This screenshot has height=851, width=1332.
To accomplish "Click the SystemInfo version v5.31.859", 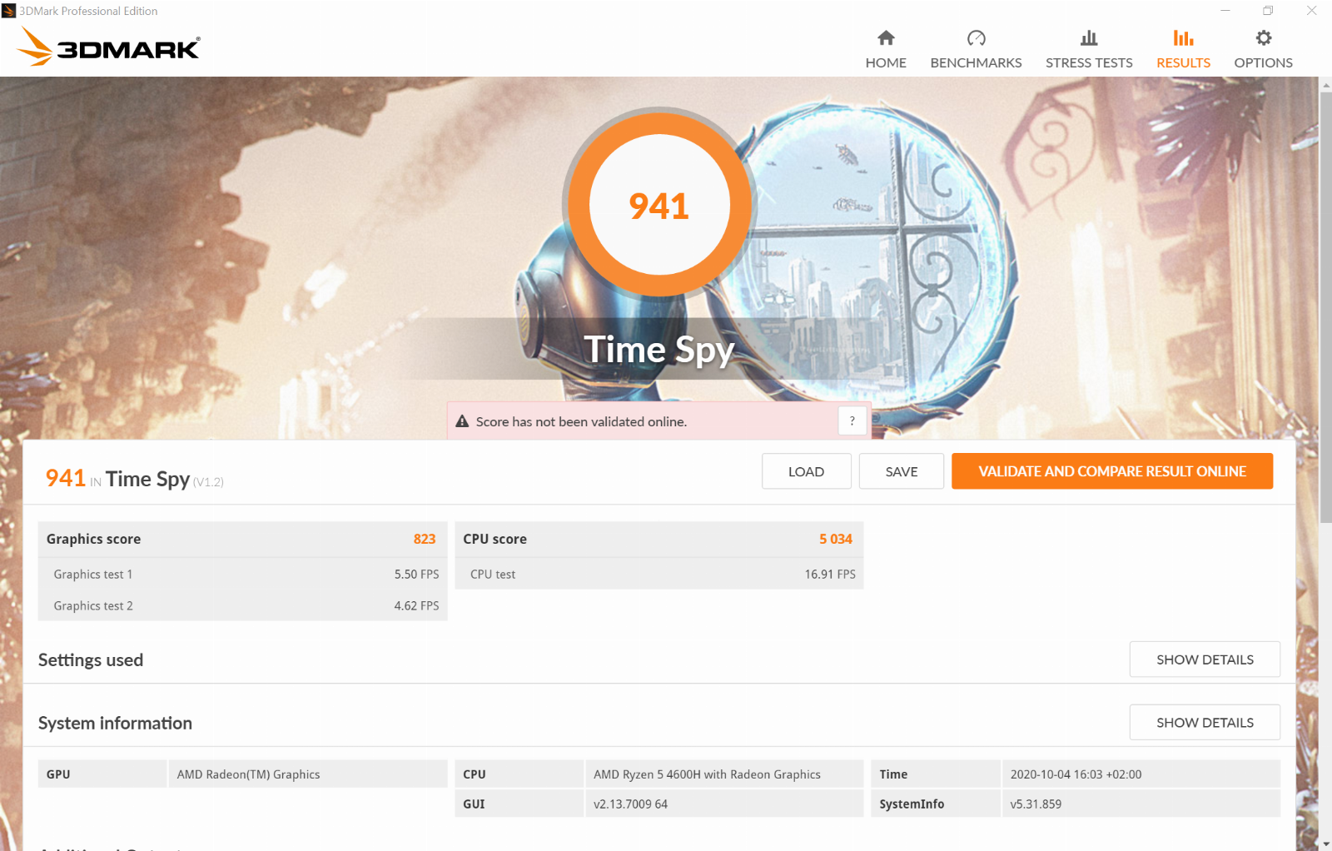I will (1036, 804).
